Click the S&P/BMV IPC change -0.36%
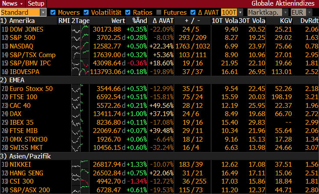The height and width of the screenshot is (194, 319). [x=137, y=63]
